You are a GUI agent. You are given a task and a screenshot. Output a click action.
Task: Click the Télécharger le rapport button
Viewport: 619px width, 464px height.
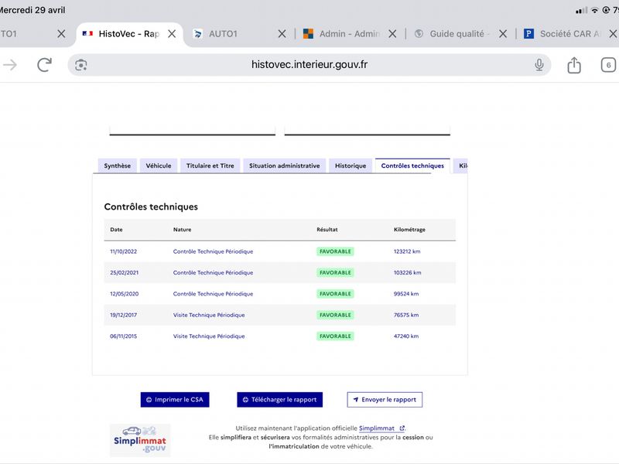pyautogui.click(x=279, y=400)
